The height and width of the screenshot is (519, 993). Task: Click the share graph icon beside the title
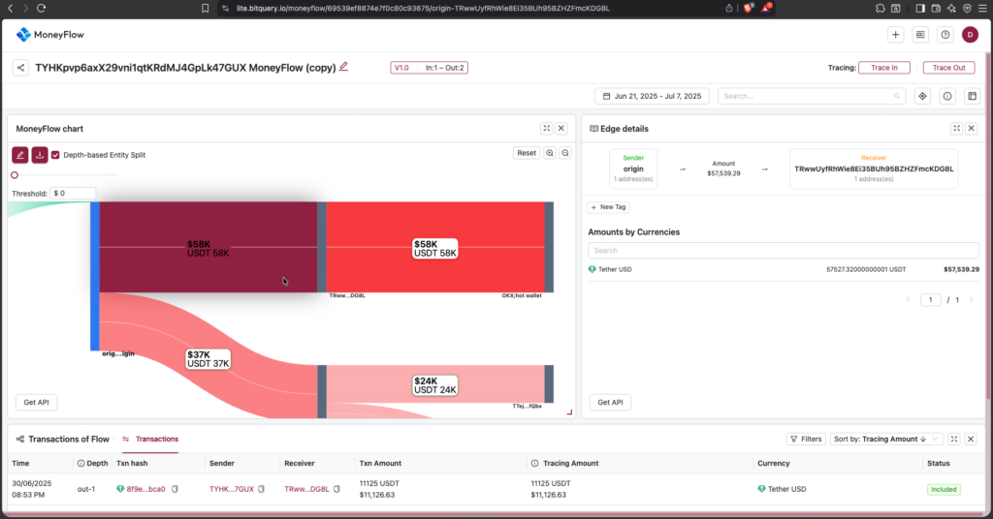20,68
